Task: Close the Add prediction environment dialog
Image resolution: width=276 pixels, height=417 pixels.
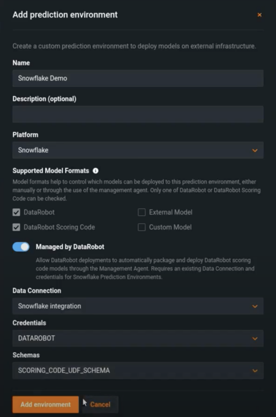Action: (x=260, y=15)
